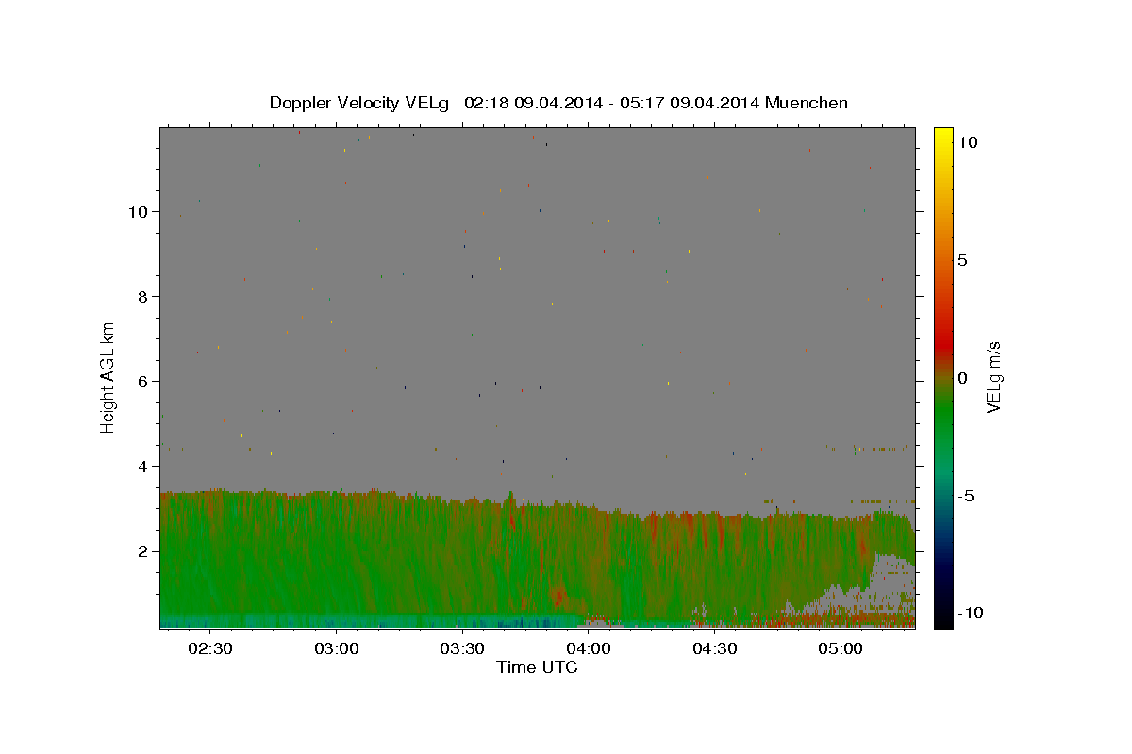Screen dimensions: 1132x754
Task: Click the height axis label 8
Action: [x=144, y=297]
